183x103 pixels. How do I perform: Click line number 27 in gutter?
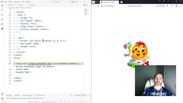point(10,64)
